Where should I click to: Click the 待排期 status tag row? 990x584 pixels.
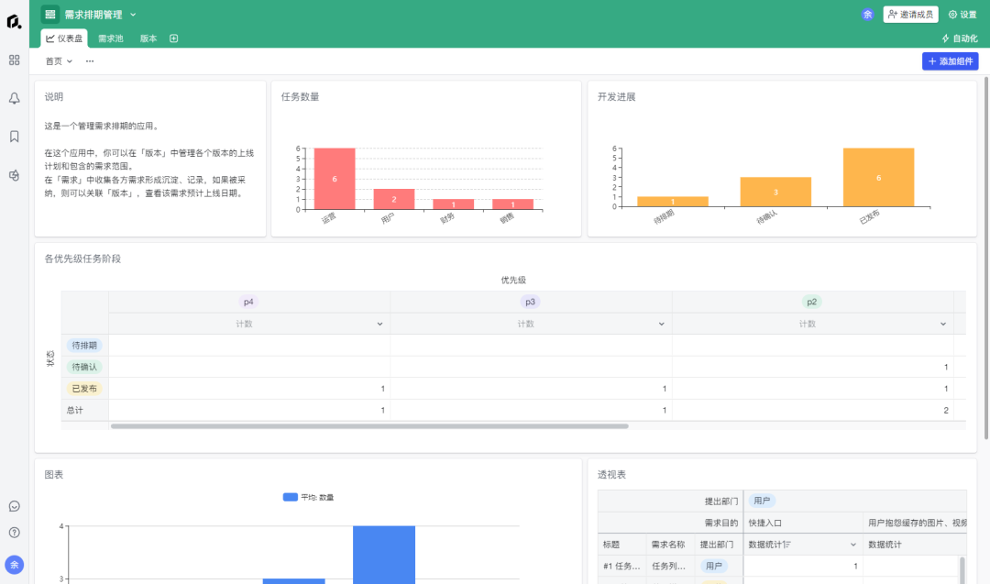coord(84,346)
